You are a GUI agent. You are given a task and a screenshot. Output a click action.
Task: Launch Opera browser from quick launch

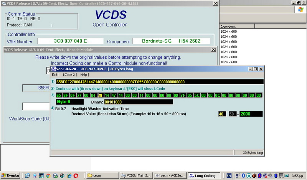(76, 176)
